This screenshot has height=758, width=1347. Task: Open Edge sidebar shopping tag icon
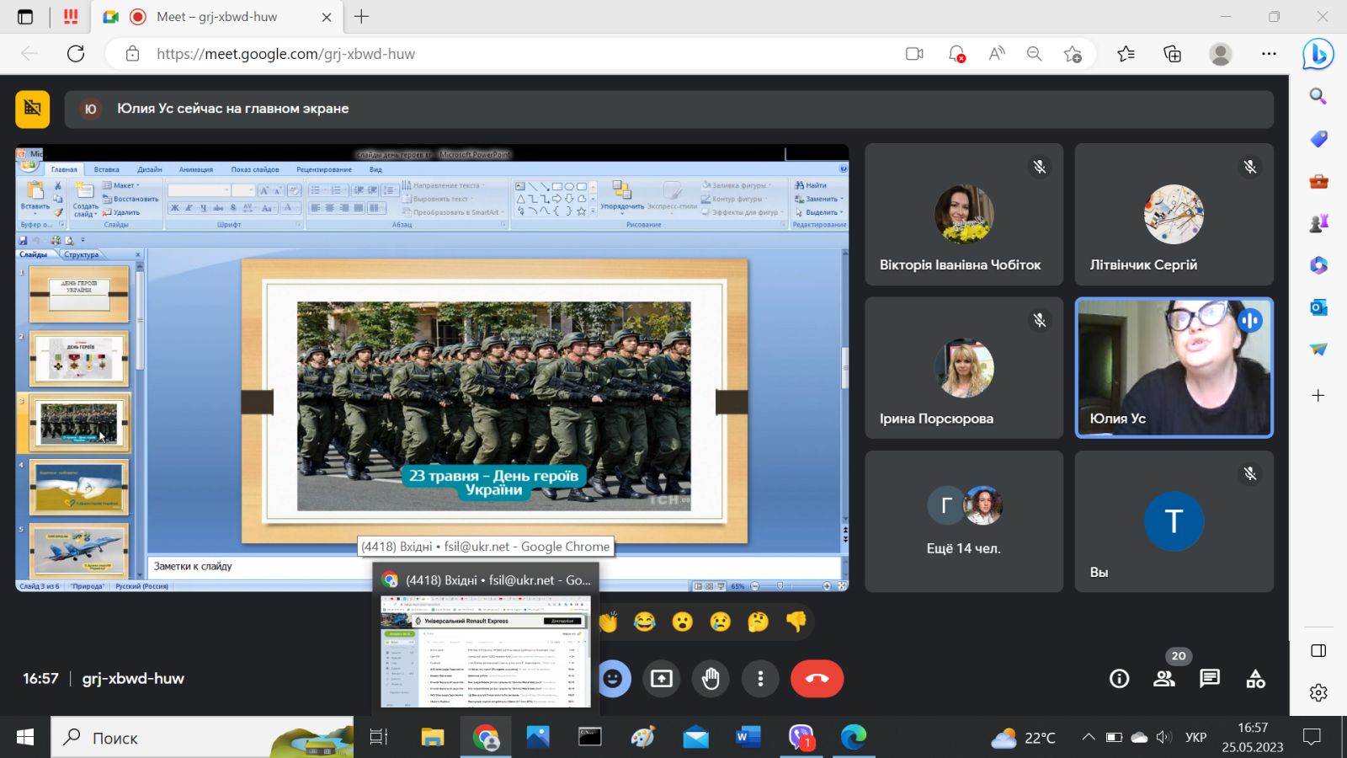(1318, 139)
